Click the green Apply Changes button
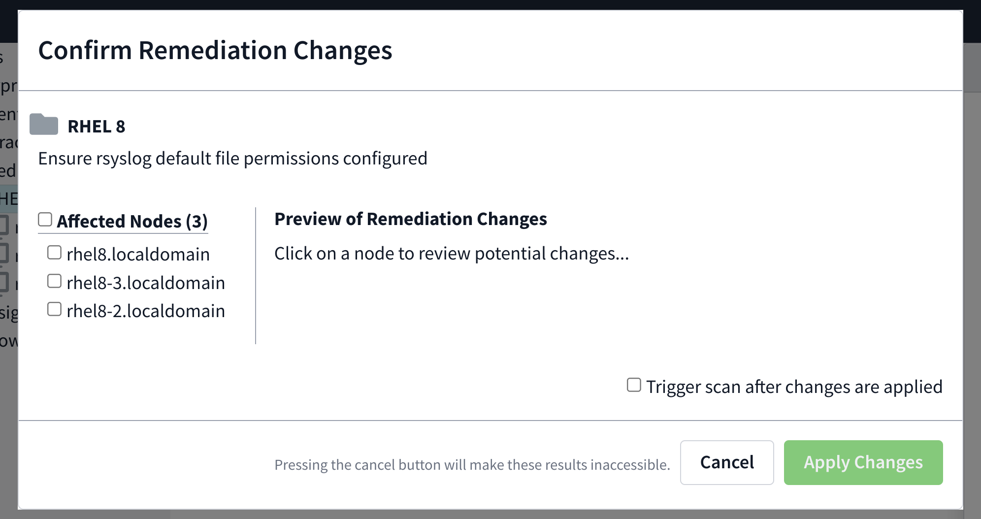 click(863, 462)
